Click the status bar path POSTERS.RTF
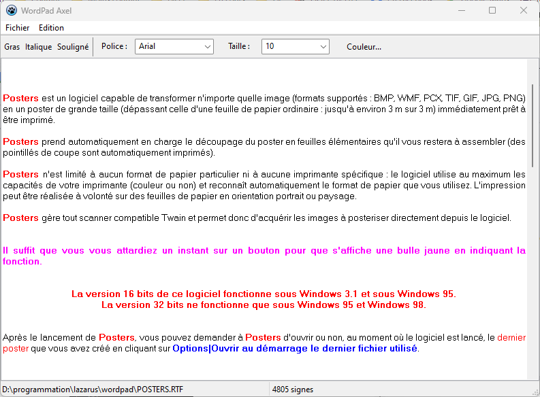 pyautogui.click(x=93, y=390)
